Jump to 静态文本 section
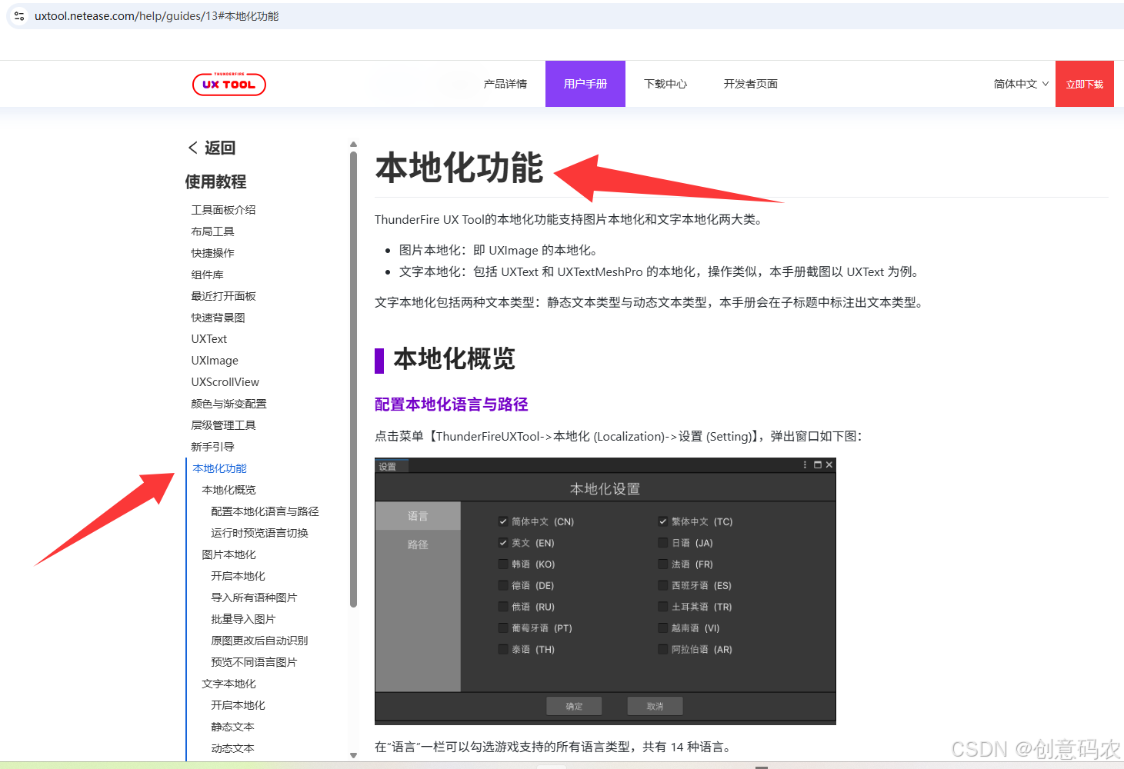 (232, 727)
